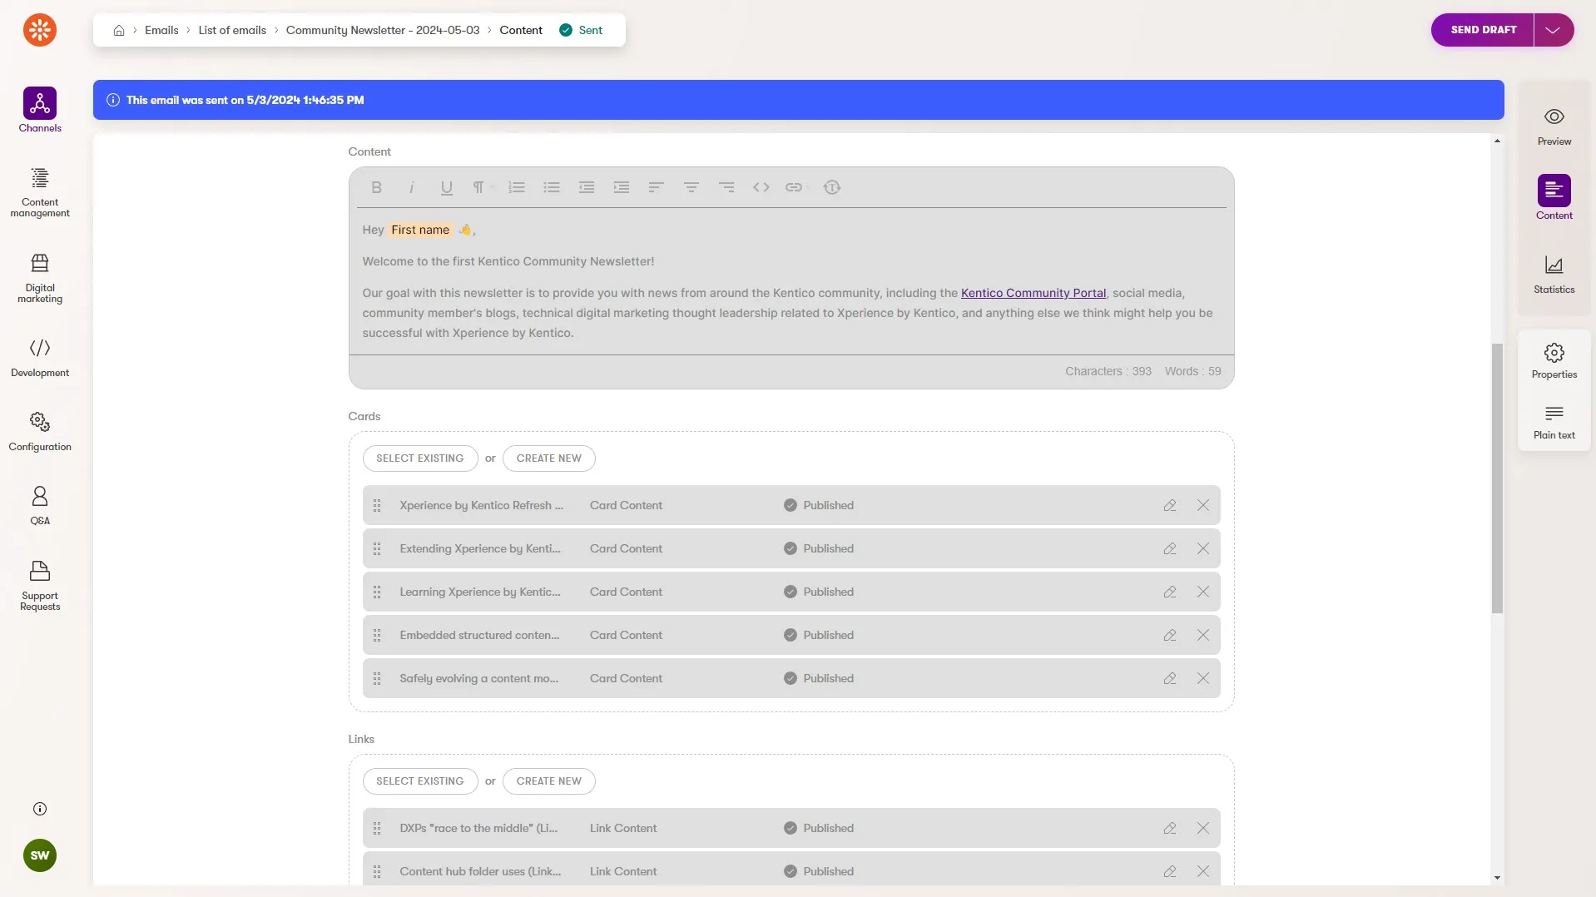
Task: Grab drag handle of DXPs link row
Action: click(377, 828)
